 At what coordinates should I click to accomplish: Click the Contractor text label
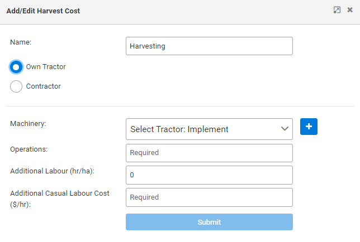click(x=43, y=86)
